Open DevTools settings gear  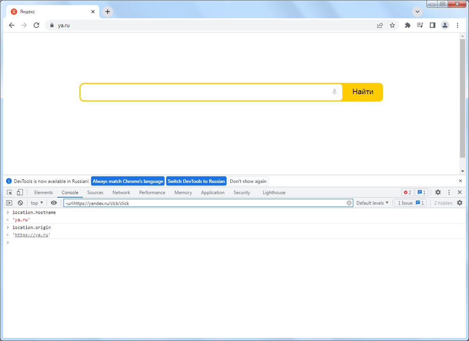438,193
